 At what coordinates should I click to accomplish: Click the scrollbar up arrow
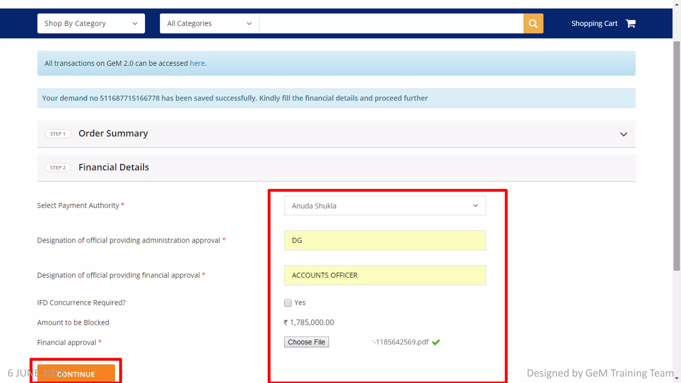tap(677, 4)
